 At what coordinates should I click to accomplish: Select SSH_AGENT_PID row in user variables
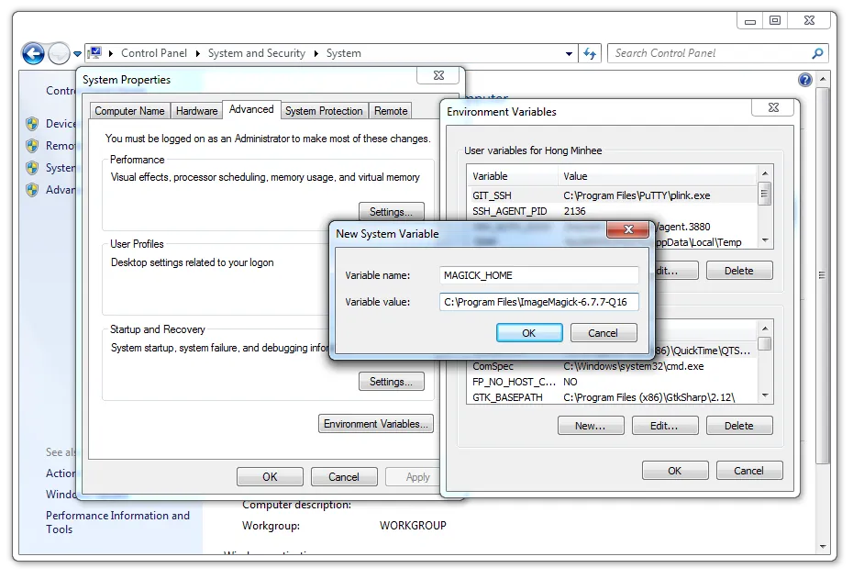point(612,211)
